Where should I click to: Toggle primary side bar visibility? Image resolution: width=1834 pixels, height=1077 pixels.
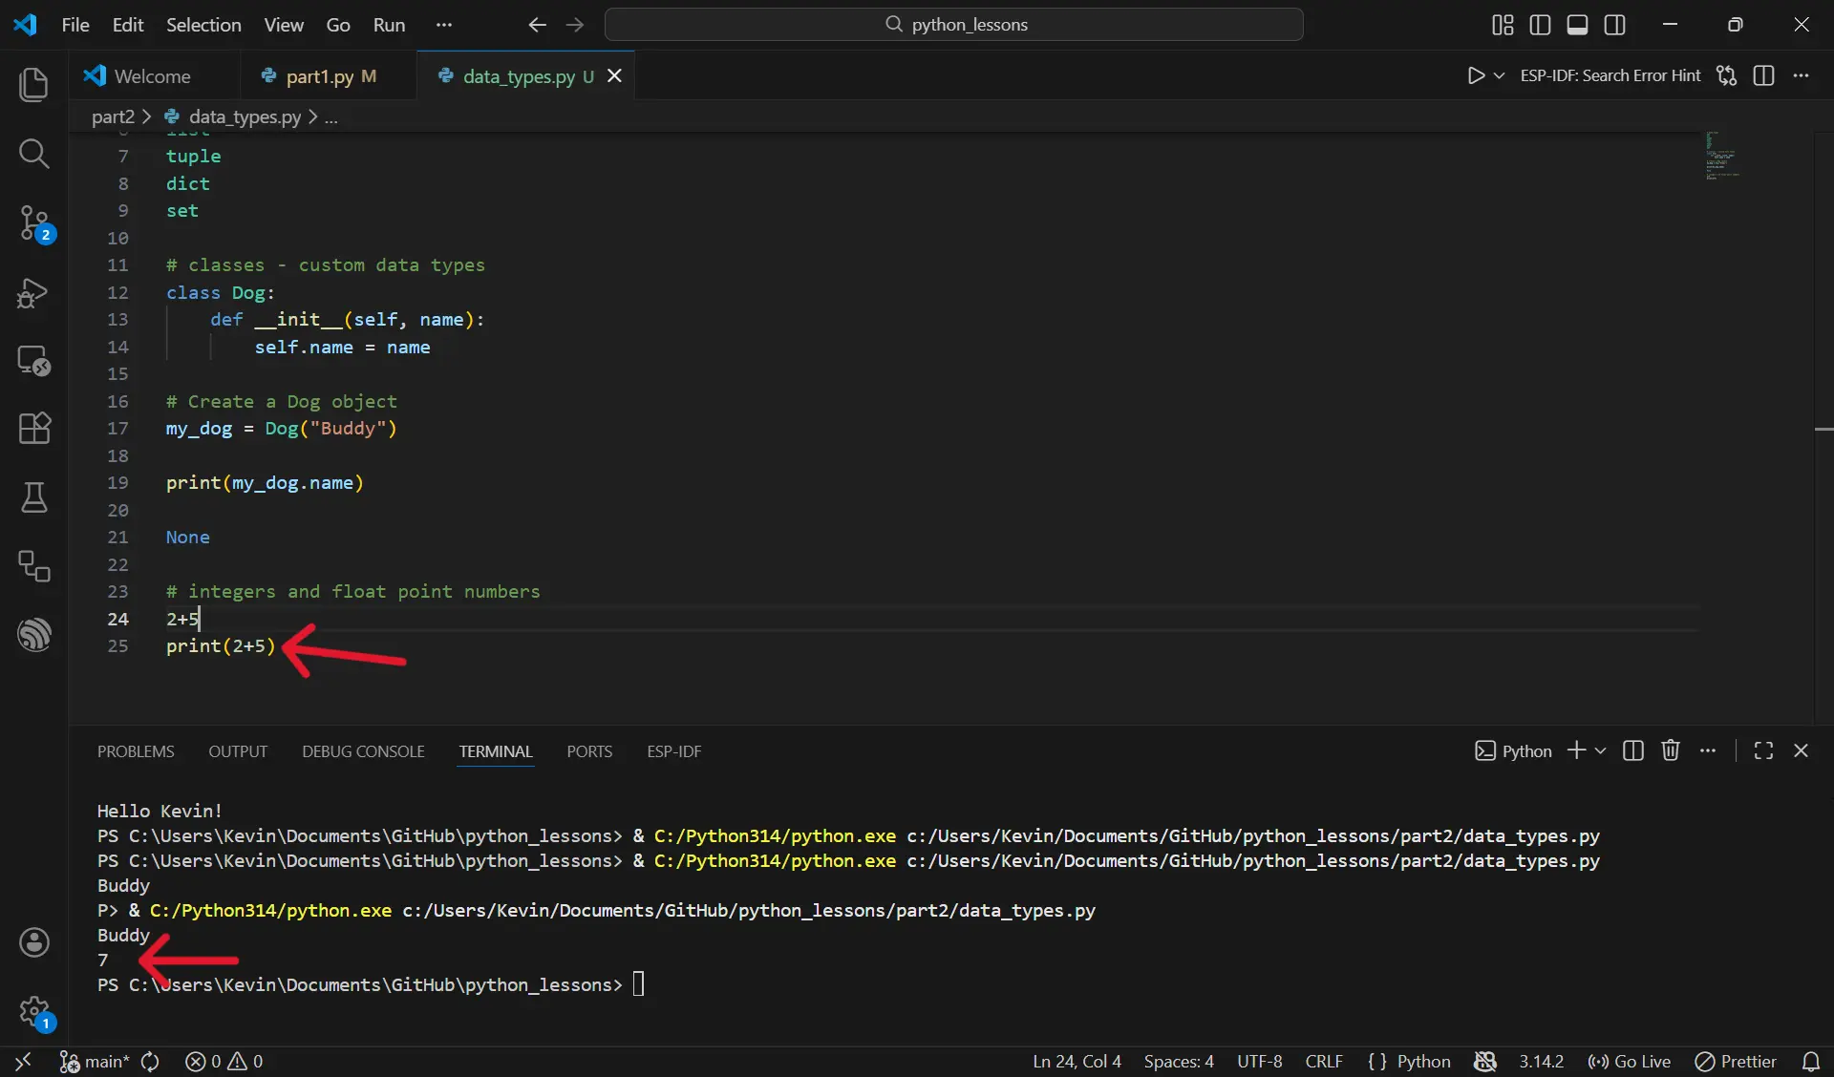(x=1540, y=25)
